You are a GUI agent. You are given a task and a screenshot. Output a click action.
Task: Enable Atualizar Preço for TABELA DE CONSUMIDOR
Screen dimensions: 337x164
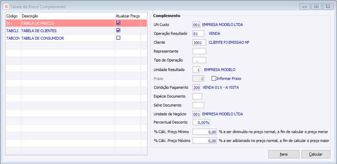coord(118,38)
